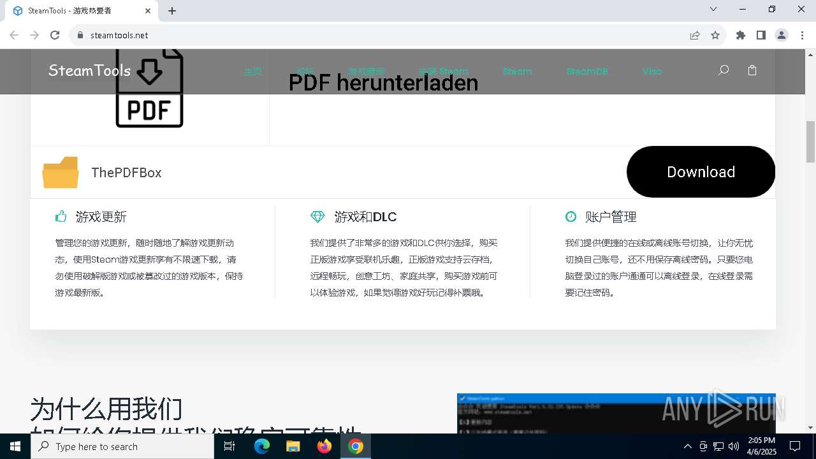Close the SteamTools browser tab
Image resolution: width=816 pixels, height=459 pixels.
148,11
